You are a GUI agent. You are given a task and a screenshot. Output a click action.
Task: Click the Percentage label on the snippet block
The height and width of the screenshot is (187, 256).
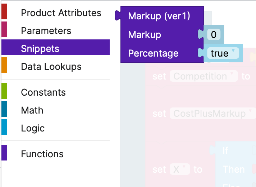[153, 53]
